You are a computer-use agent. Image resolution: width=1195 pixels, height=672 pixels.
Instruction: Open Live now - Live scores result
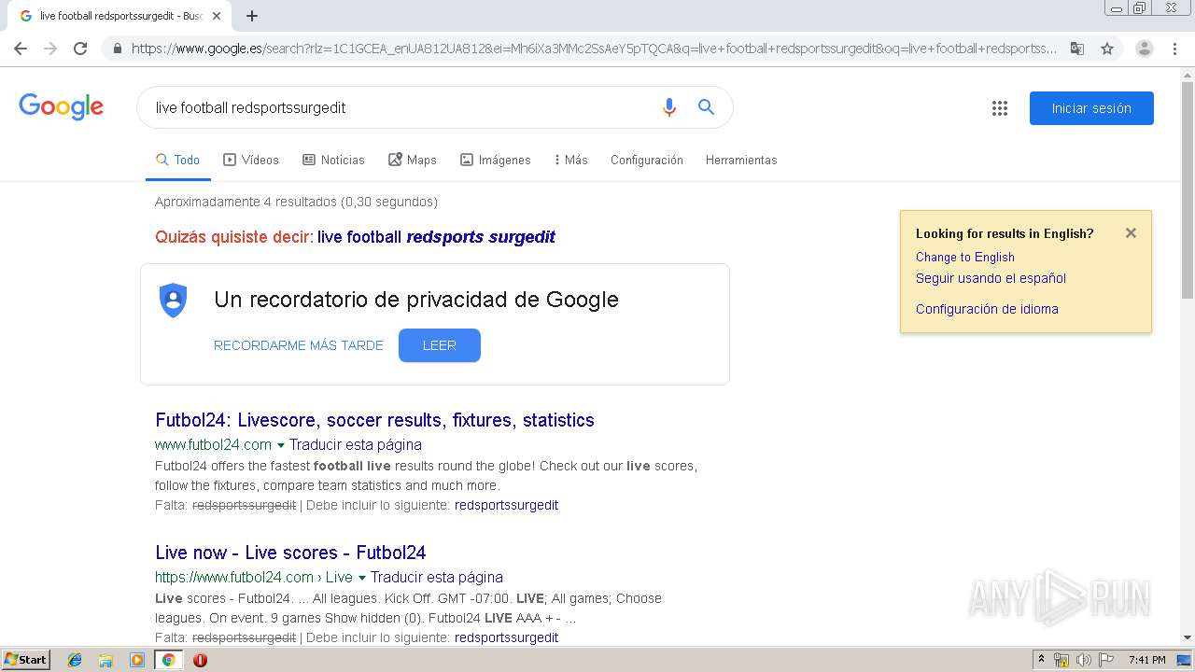[x=290, y=553]
